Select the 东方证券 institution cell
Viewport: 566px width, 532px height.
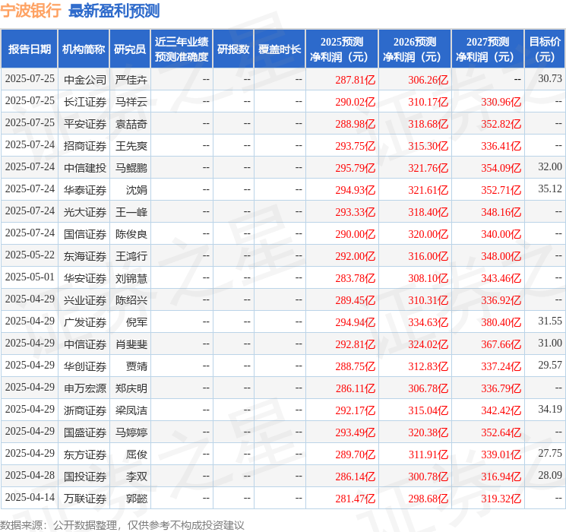[x=85, y=454]
